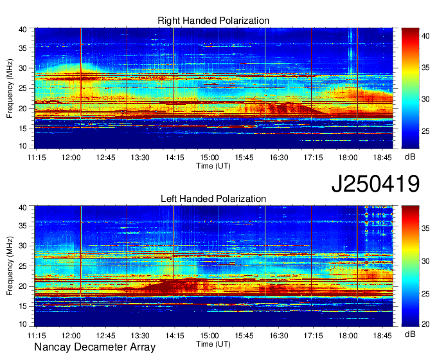Click the 15:00 time tick of upper plot
This screenshot has height=355, width=437.
coord(210,158)
